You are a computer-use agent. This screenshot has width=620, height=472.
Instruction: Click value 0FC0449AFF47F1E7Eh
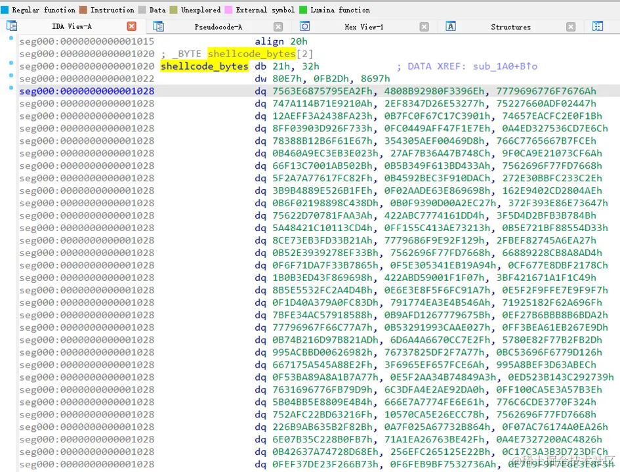438,129
